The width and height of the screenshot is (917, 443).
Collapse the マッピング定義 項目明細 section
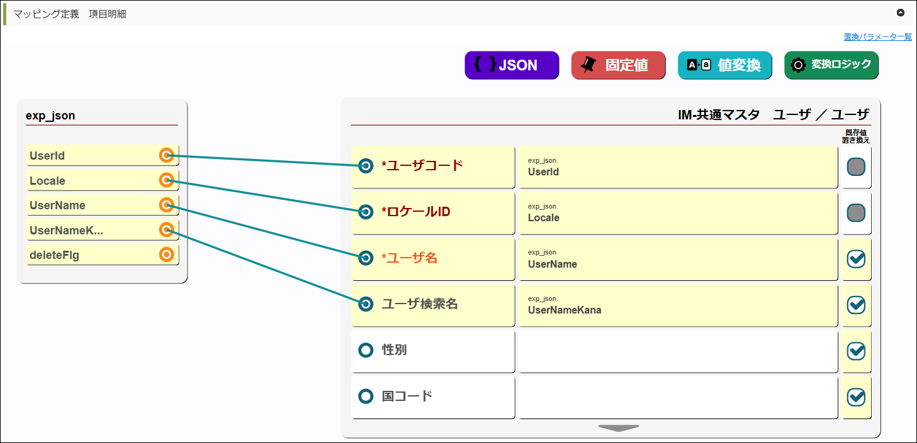pyautogui.click(x=901, y=13)
